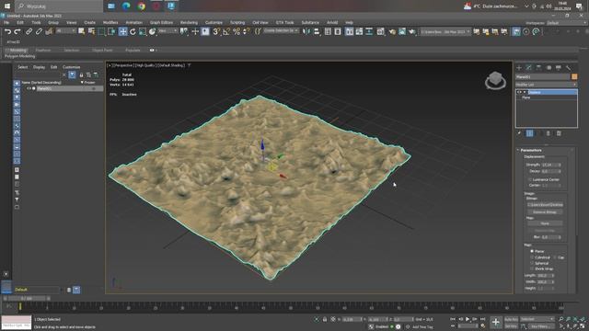Open the Frozen column sort arrow in Scene Explorer

pyautogui.click(x=82, y=82)
